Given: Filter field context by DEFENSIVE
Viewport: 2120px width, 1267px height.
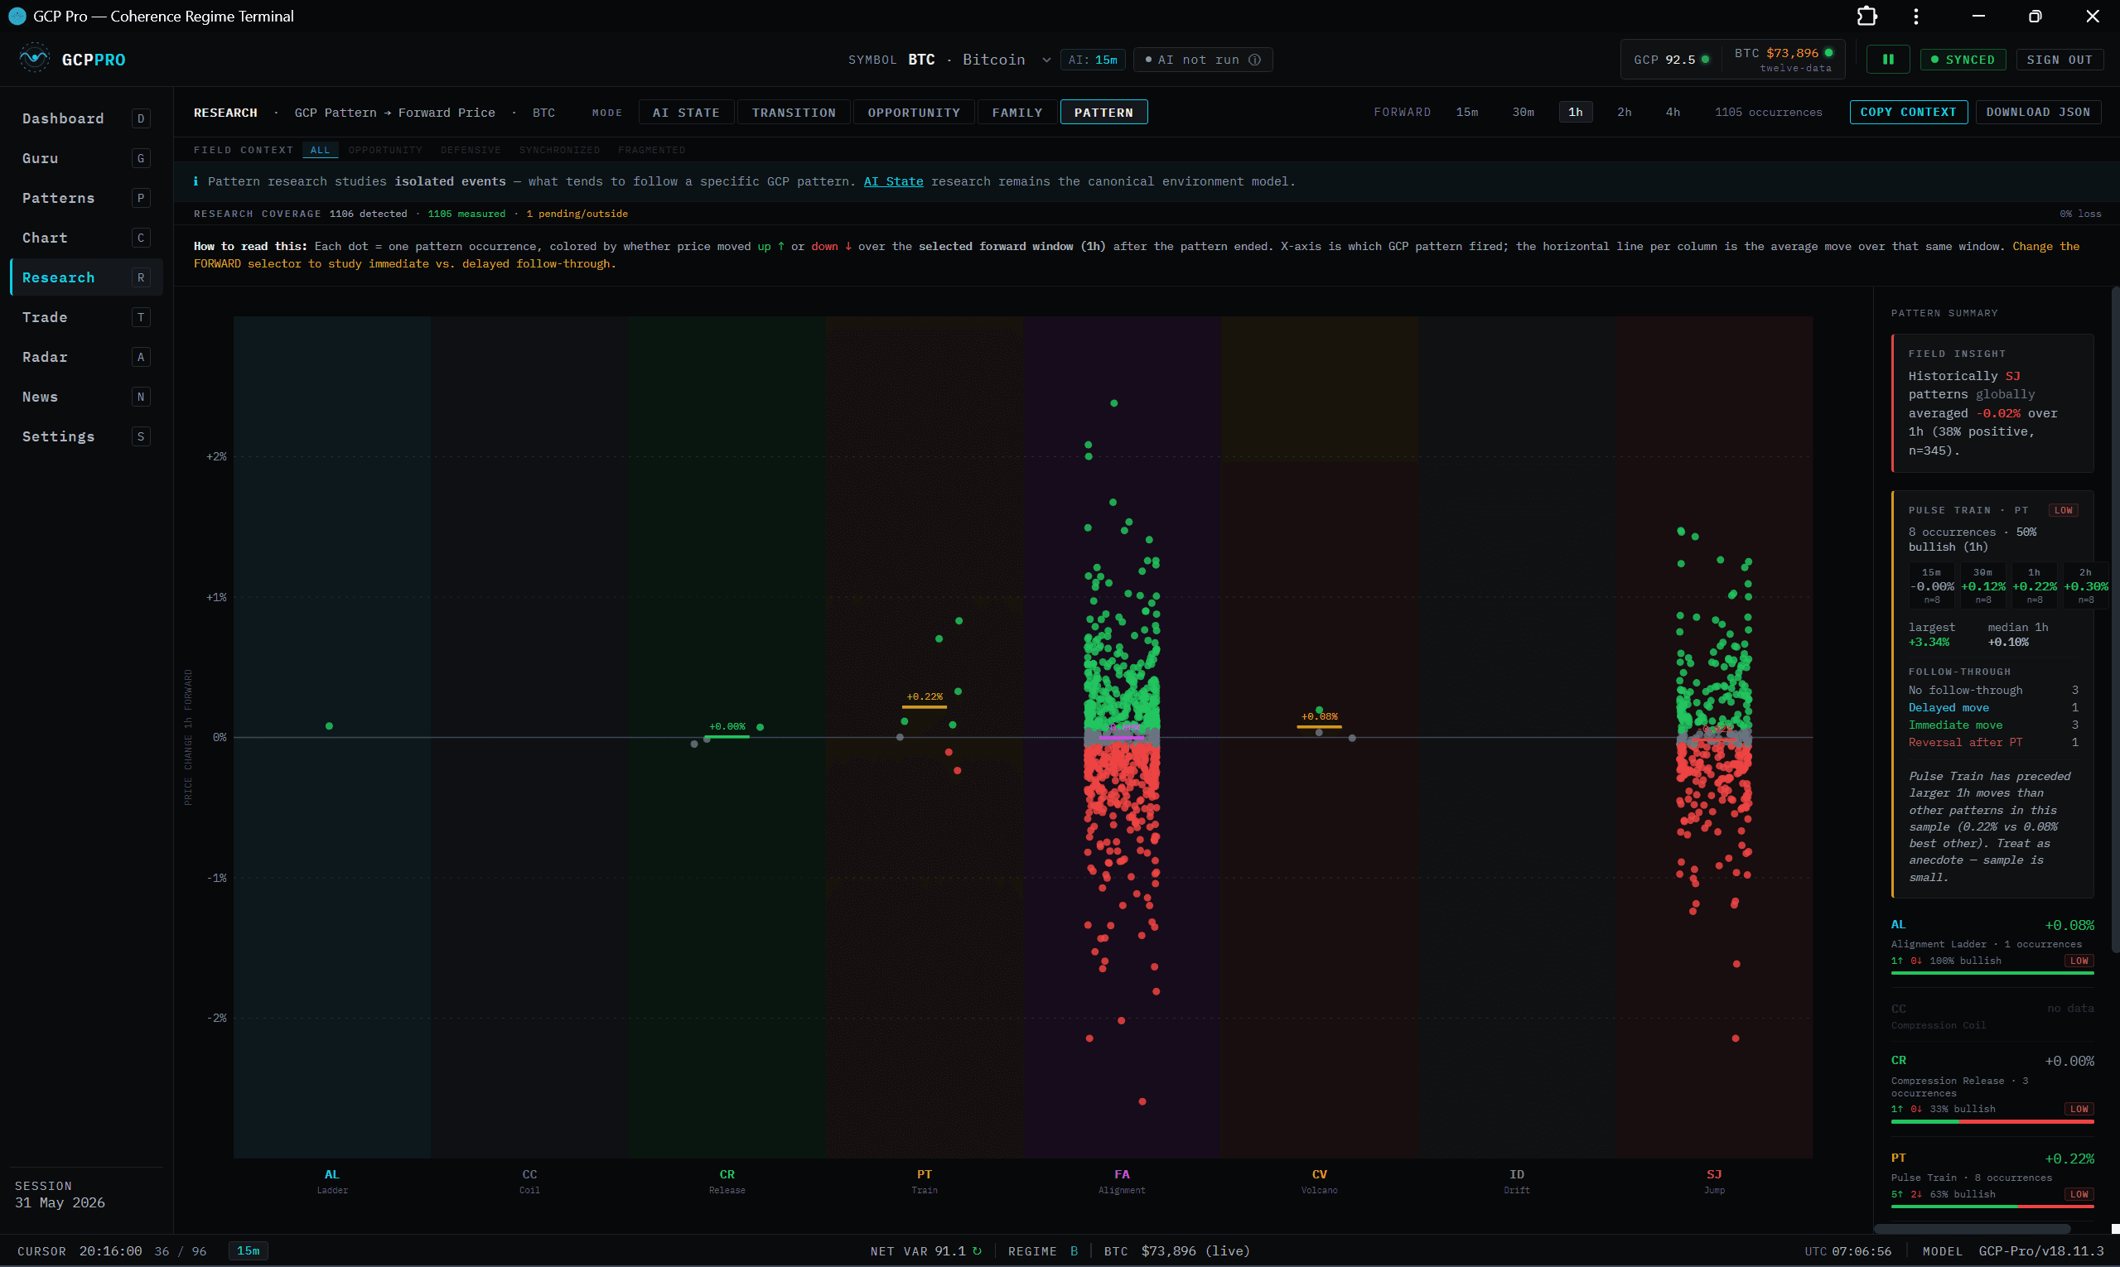Looking at the screenshot, I should [471, 150].
